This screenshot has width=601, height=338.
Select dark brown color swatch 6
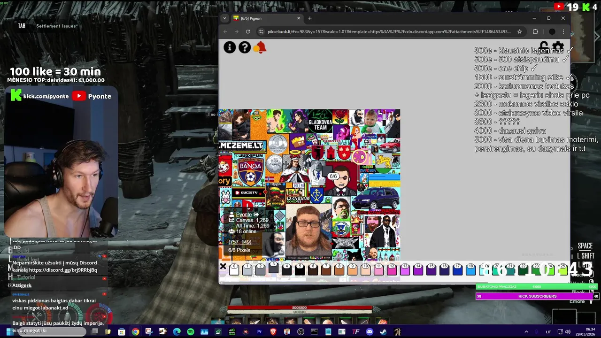313,269
